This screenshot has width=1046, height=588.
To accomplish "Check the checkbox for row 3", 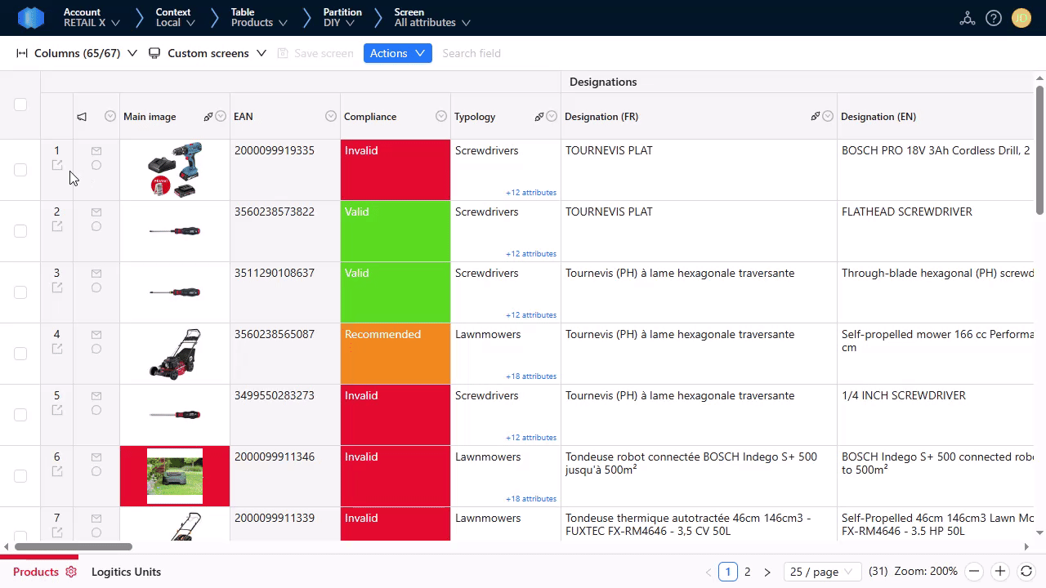I will (20, 292).
